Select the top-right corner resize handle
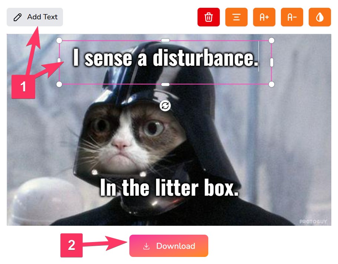 click(272, 40)
